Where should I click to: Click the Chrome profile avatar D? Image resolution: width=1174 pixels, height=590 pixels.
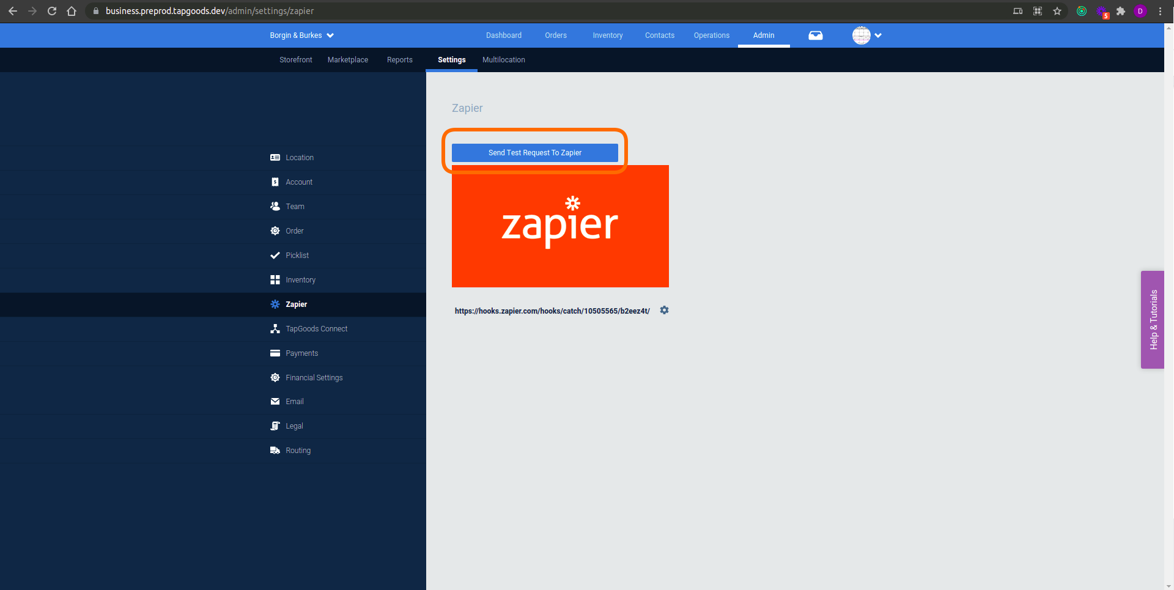[1140, 11]
